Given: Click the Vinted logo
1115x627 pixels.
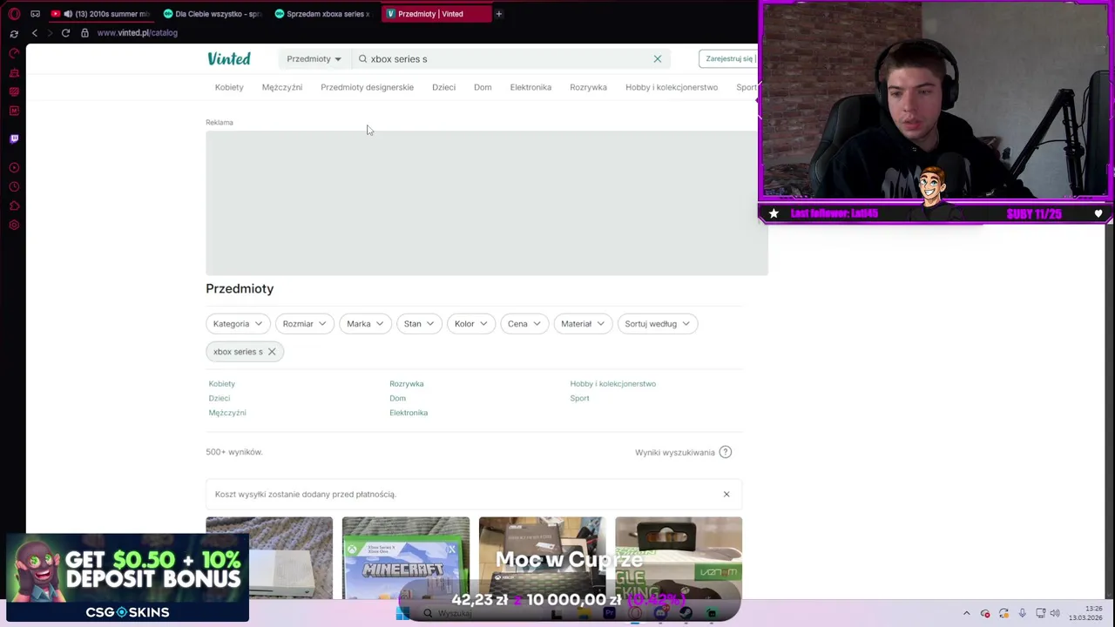Looking at the screenshot, I should [229, 58].
